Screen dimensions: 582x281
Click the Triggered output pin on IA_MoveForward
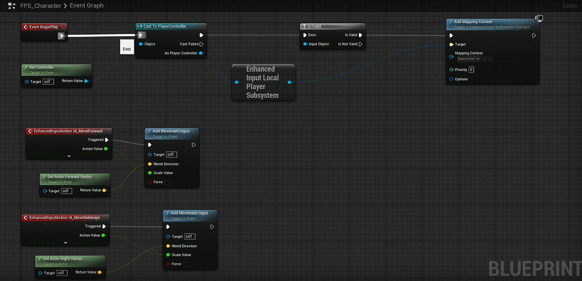pyautogui.click(x=106, y=139)
